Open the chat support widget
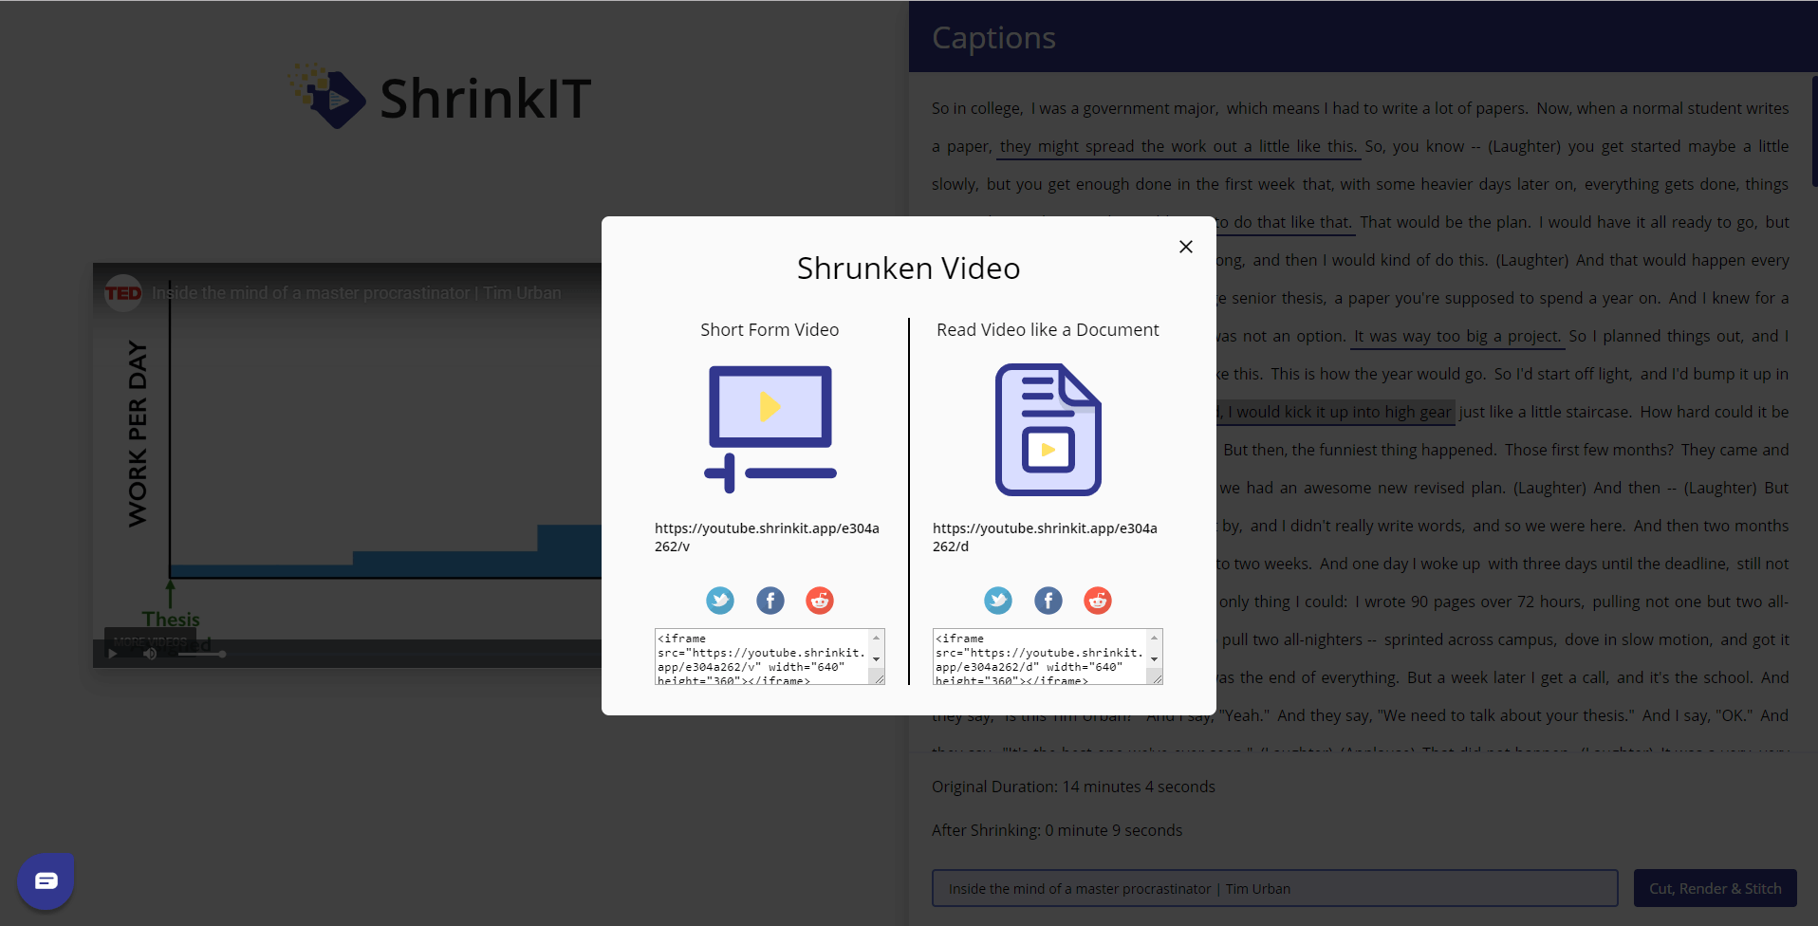This screenshot has height=926, width=1818. pyautogui.click(x=46, y=880)
